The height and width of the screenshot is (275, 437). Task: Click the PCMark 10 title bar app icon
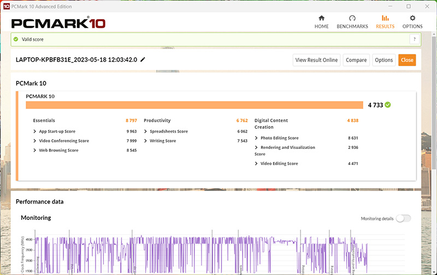tap(5, 5)
